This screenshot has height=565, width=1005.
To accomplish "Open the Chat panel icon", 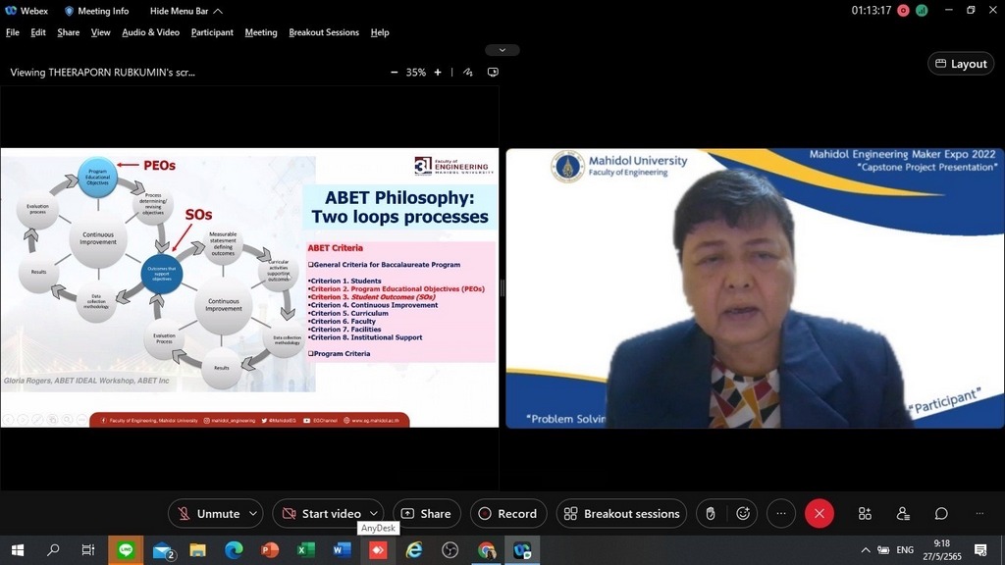I will (941, 513).
